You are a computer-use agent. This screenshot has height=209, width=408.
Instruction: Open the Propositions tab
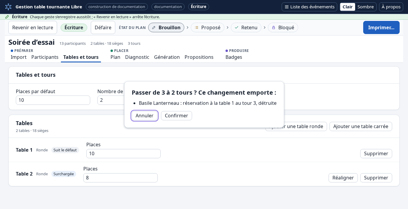(x=199, y=57)
